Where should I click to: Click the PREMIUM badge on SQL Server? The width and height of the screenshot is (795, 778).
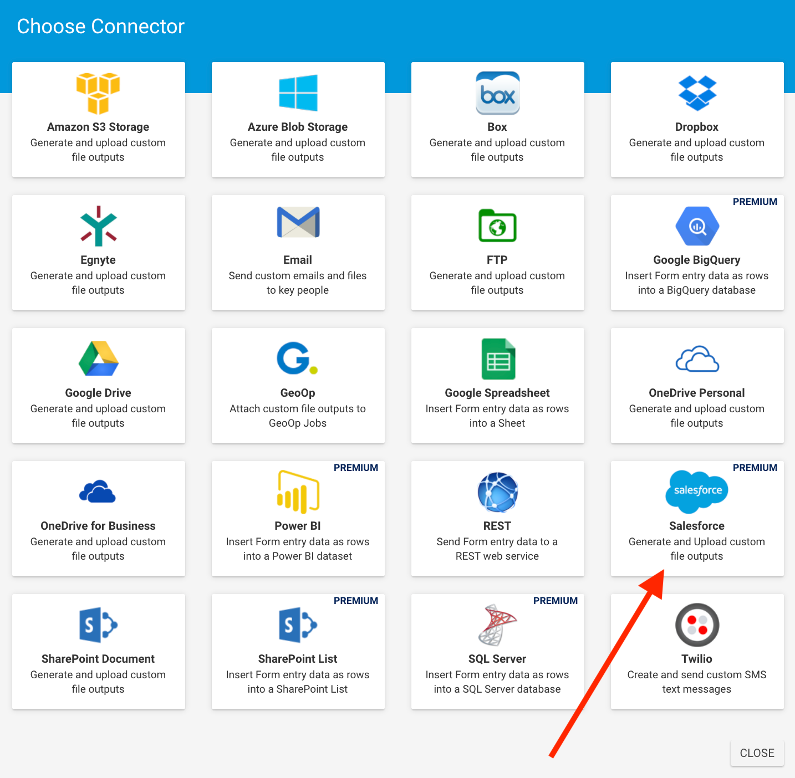pos(556,601)
